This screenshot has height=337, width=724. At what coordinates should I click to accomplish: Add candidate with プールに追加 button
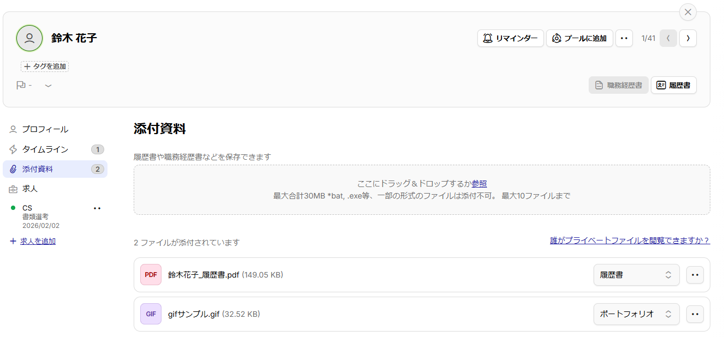pyautogui.click(x=579, y=38)
